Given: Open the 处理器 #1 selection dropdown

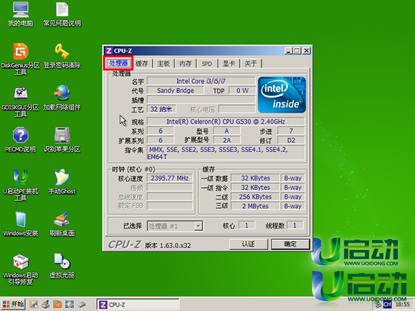Looking at the screenshot, I should pos(175,226).
